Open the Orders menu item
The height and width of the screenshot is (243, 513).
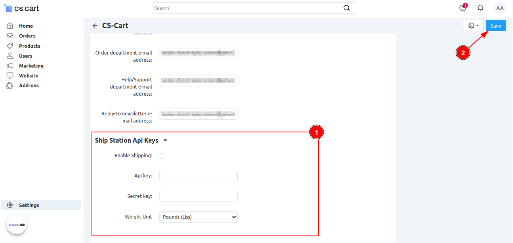tap(27, 36)
